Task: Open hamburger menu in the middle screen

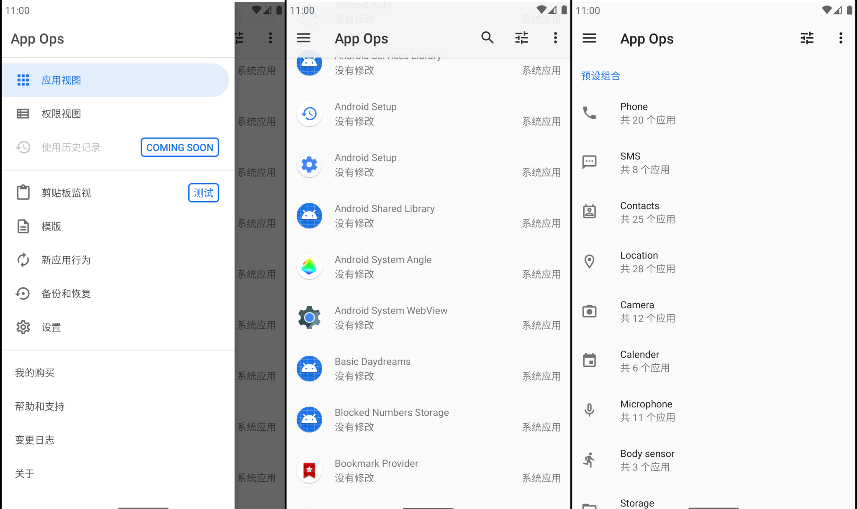Action: click(303, 38)
